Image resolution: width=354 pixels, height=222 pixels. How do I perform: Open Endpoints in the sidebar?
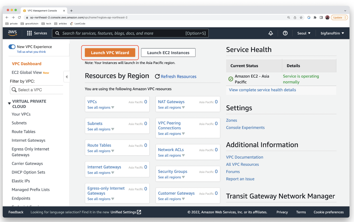coord(21,198)
